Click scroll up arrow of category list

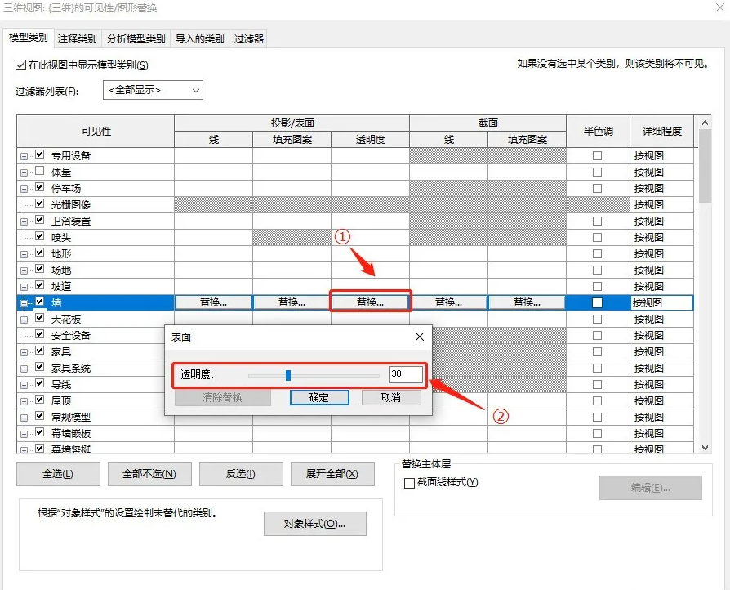tap(705, 123)
